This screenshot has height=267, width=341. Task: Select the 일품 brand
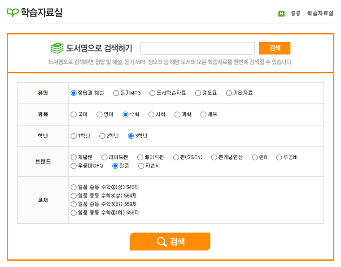coord(115,166)
